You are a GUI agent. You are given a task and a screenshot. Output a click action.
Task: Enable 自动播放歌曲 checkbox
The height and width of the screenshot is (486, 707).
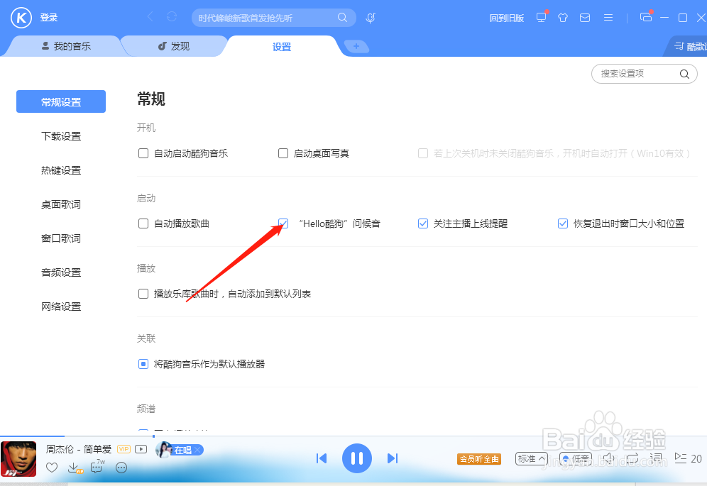[143, 223]
